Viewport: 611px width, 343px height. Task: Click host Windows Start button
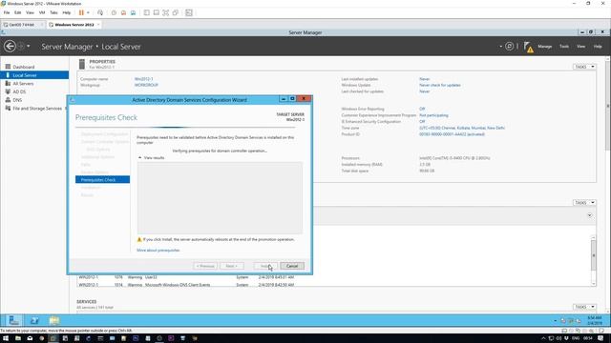pyautogui.click(x=6, y=338)
